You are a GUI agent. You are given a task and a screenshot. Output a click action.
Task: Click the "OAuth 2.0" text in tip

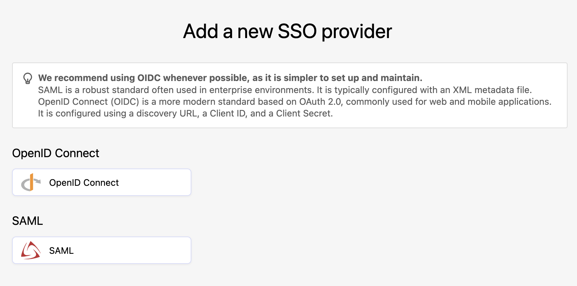(x=321, y=102)
